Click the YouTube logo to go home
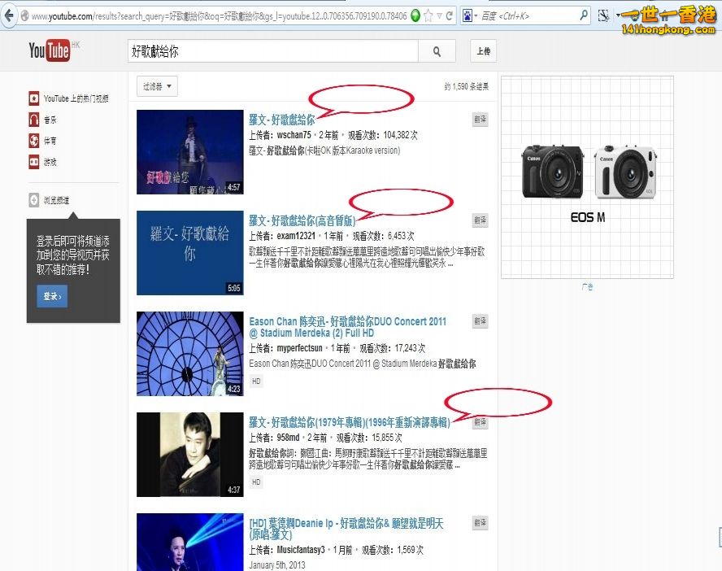Image resolution: width=722 pixels, height=571 pixels. [49, 51]
